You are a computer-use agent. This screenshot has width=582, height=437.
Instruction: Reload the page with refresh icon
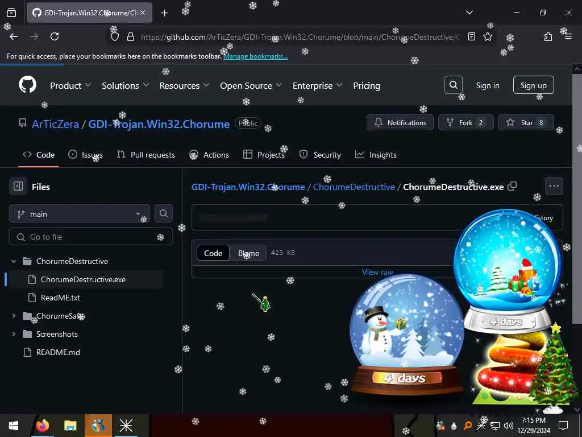pyautogui.click(x=55, y=36)
